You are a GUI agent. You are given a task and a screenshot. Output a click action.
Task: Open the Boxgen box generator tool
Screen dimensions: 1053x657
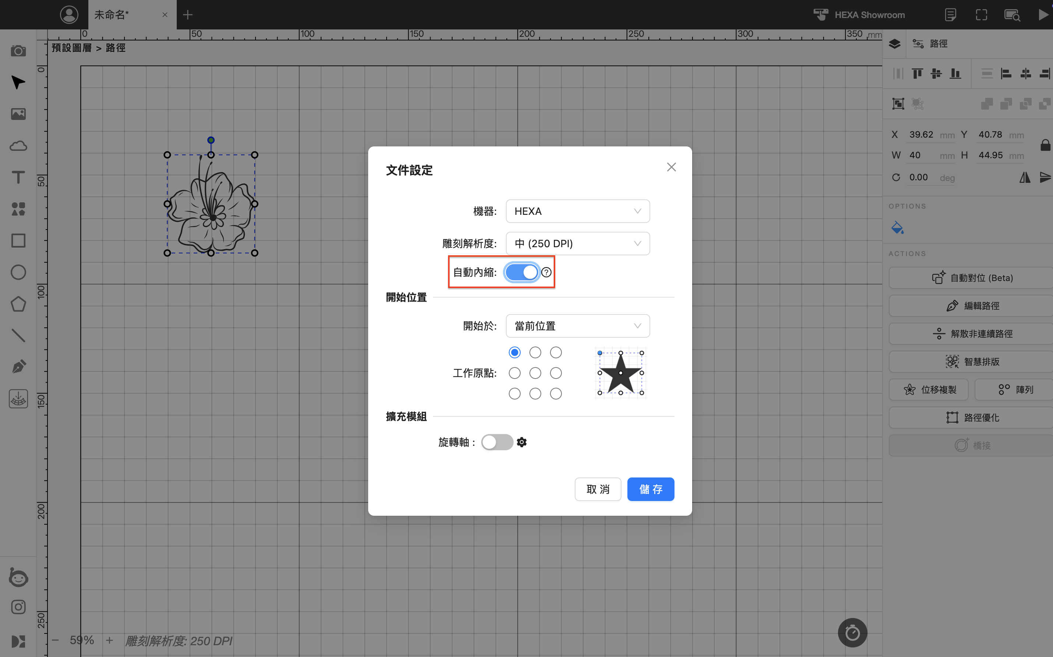[18, 398]
